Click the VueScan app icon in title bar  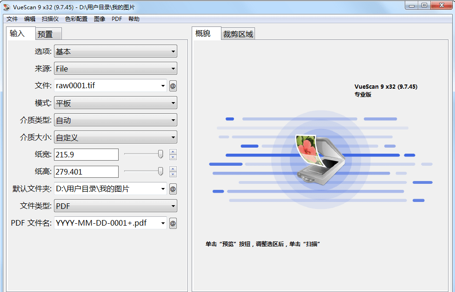7,7
